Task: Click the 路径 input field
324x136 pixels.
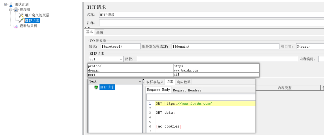Action: pos(217,59)
